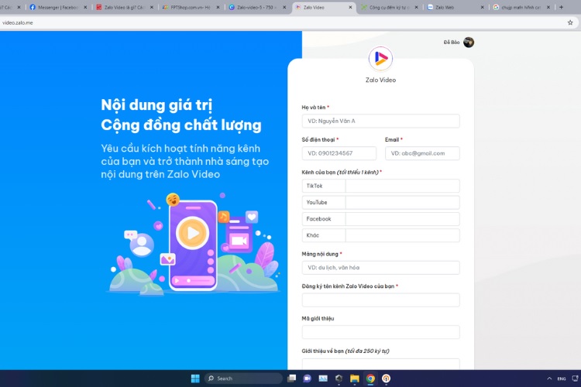Open the Đỗ Bảo profile avatar
The width and height of the screenshot is (581, 387).
click(x=469, y=43)
